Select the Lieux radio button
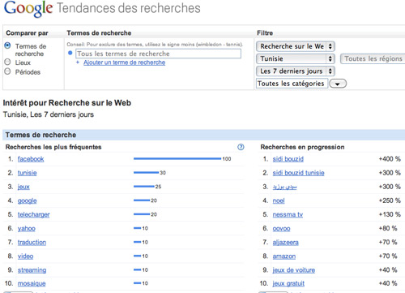Screen dimensions: 405x293 pos(7,62)
